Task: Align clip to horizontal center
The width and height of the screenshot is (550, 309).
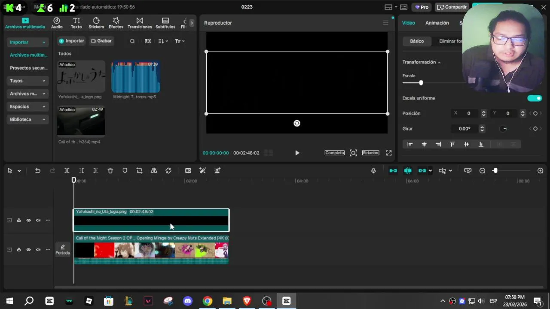Action: click(424, 144)
